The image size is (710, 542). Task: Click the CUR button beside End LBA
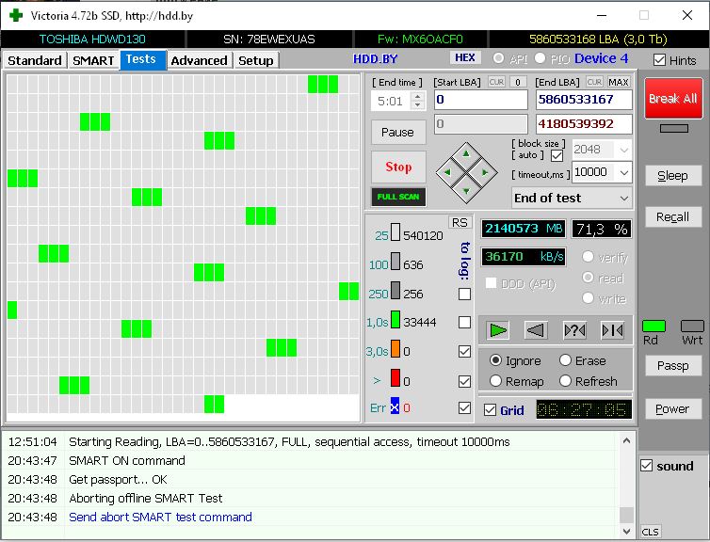(594, 82)
